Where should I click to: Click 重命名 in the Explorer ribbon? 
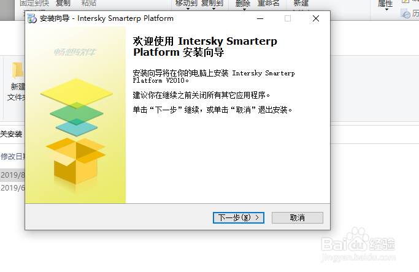(269, 3)
